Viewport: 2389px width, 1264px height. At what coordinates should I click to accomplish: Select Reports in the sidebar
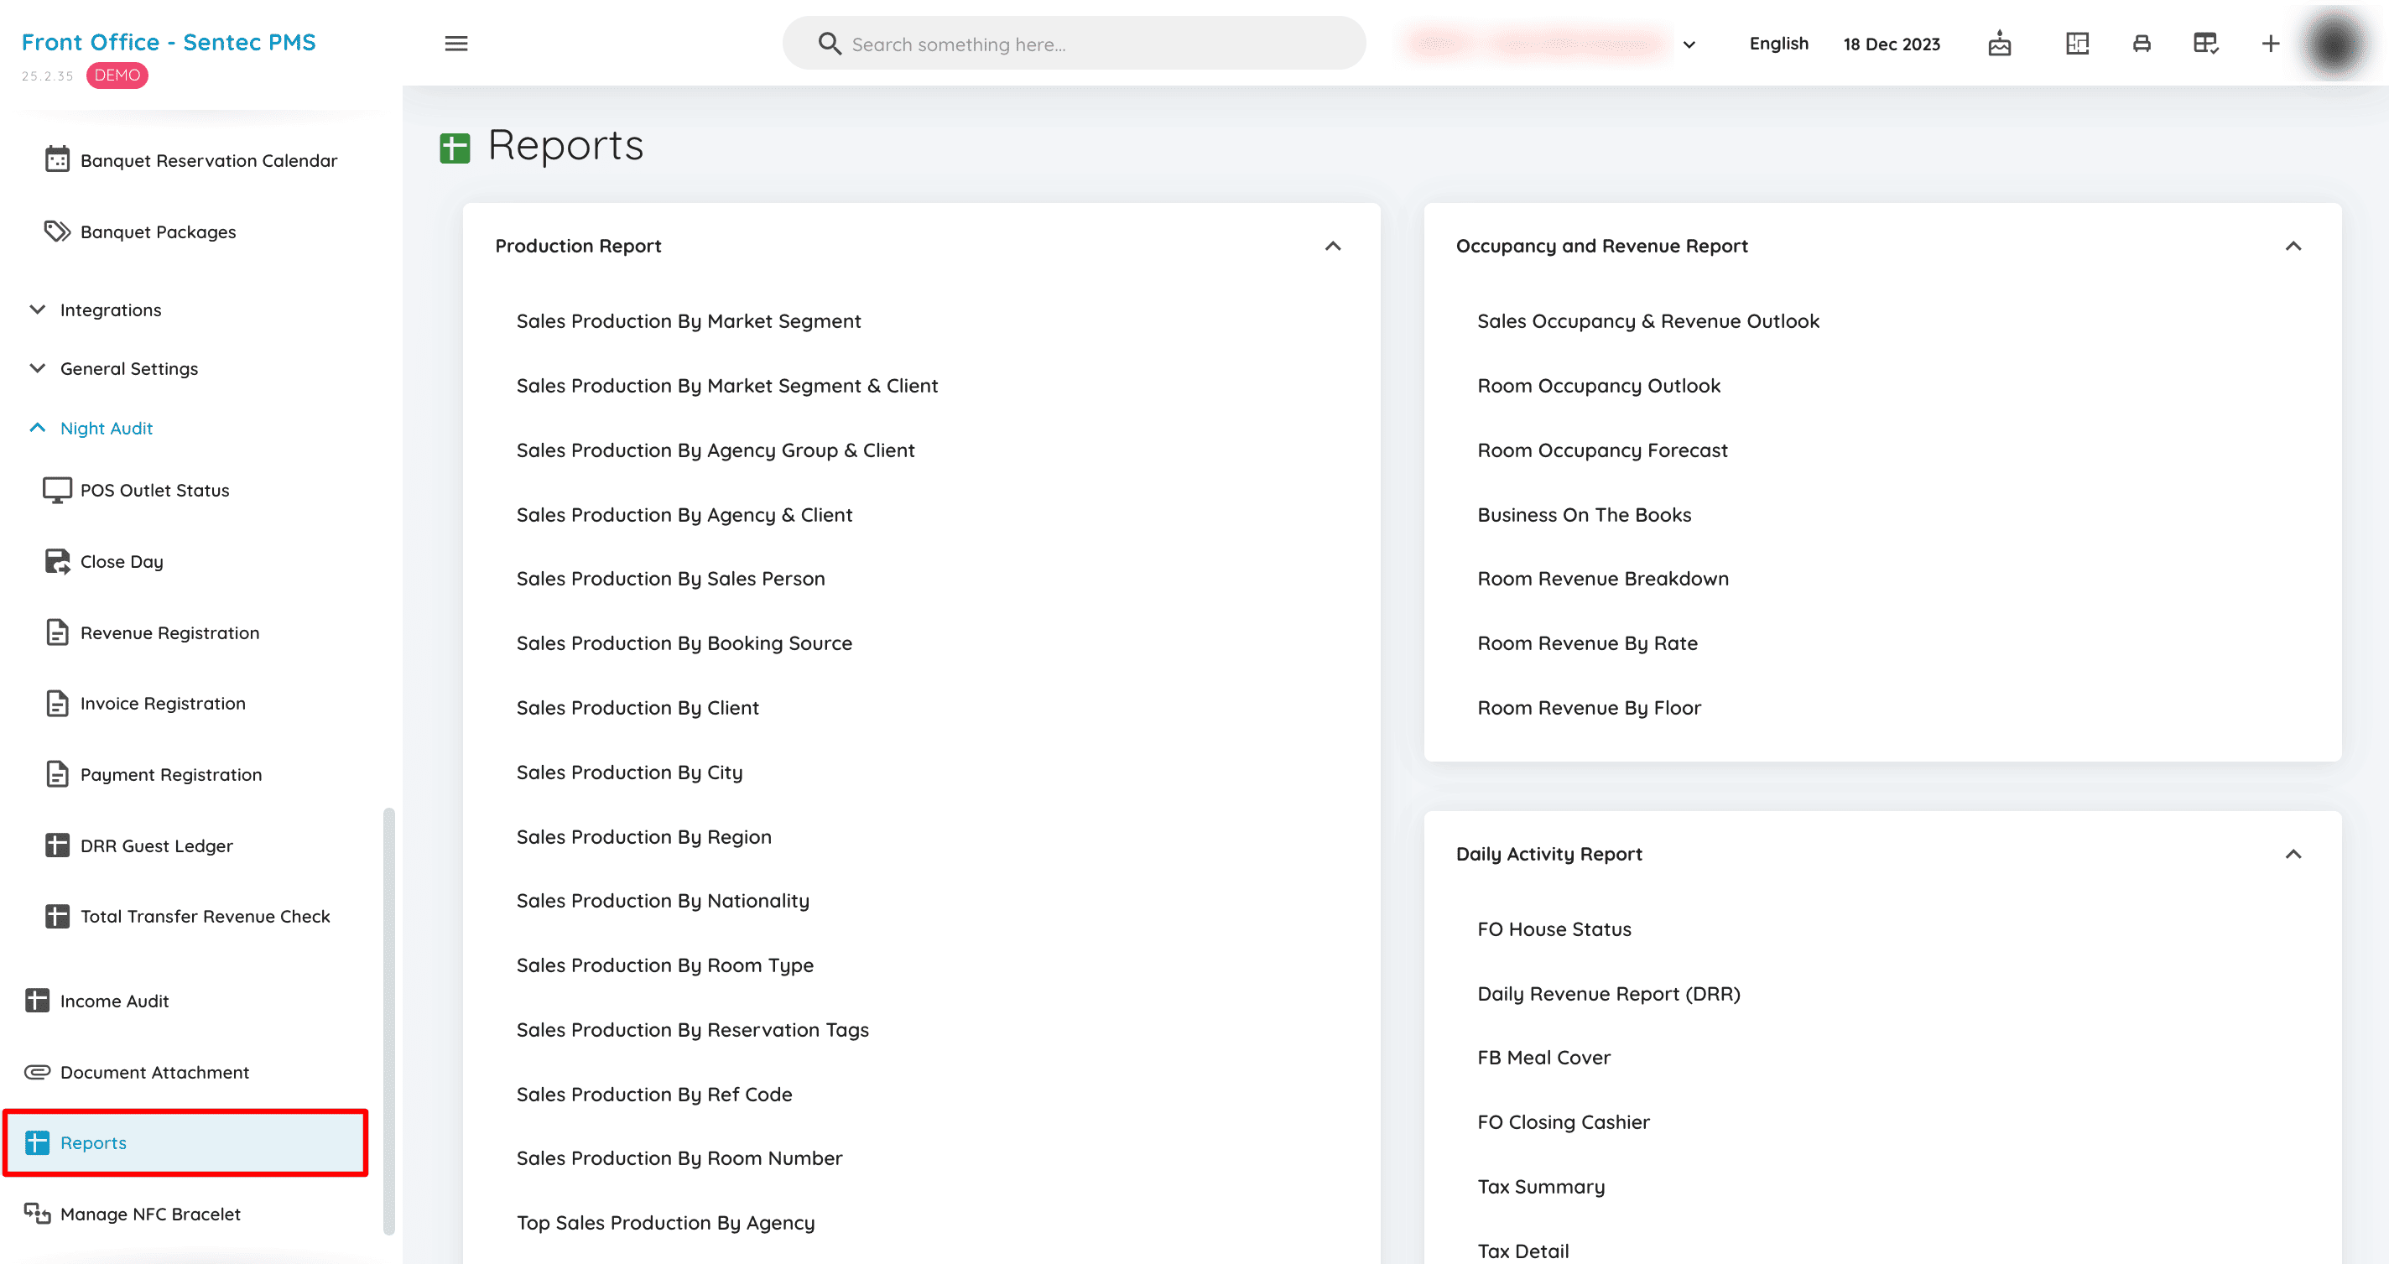(x=185, y=1142)
